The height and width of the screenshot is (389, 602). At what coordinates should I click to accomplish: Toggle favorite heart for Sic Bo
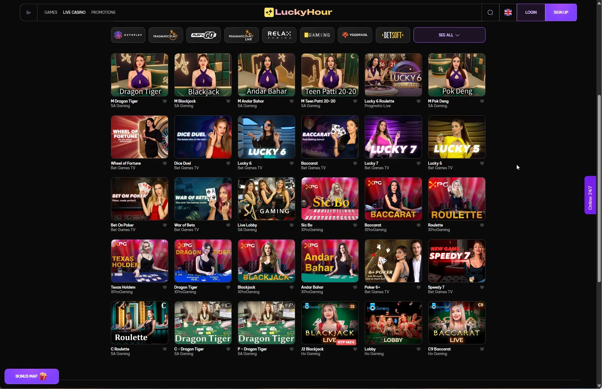(x=355, y=225)
